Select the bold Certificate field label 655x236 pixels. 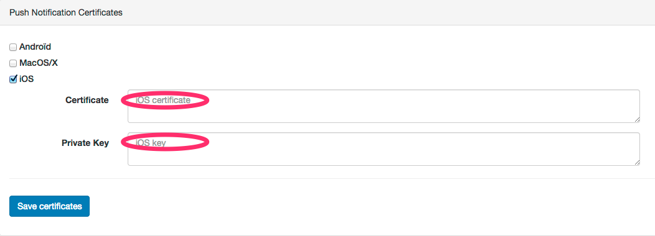coord(87,100)
